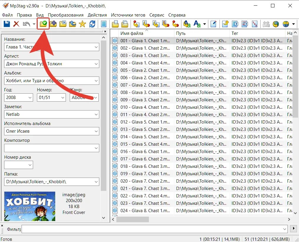299x242 pixels.
Task: Open the Преобразования menu
Action: pyautogui.click(x=66, y=15)
